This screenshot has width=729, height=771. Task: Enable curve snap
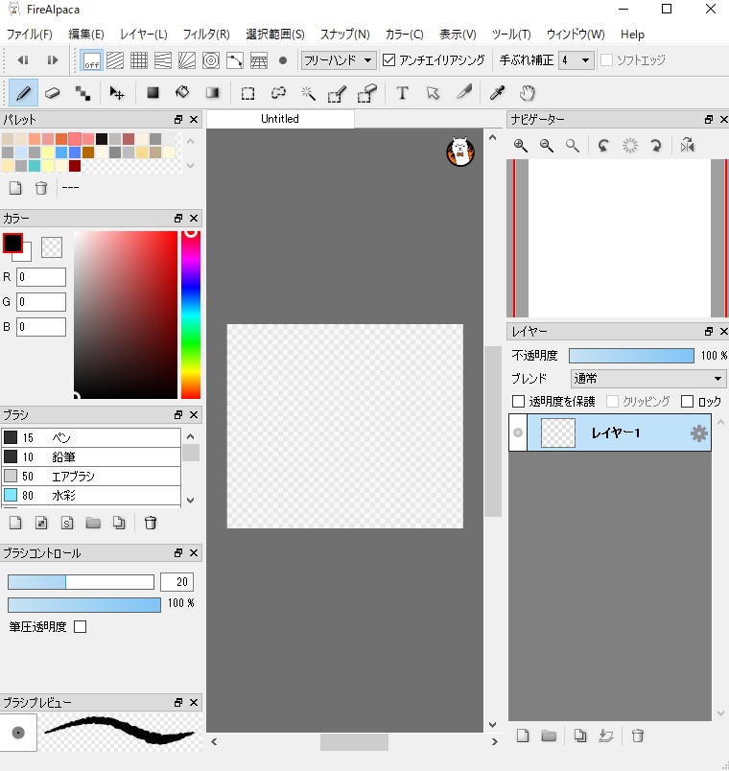(235, 60)
